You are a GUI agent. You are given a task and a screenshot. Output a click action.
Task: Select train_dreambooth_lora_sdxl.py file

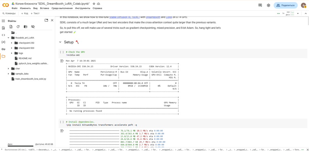point(31,79)
